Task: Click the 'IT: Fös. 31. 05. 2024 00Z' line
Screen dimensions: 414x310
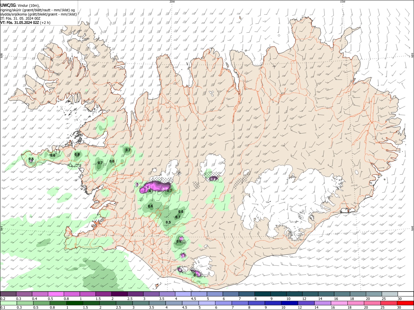Action: [x=20, y=18]
